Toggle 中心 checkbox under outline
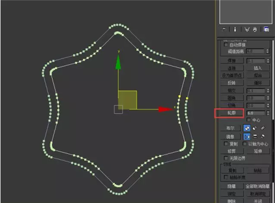This screenshot has height=203, width=275. (249, 120)
